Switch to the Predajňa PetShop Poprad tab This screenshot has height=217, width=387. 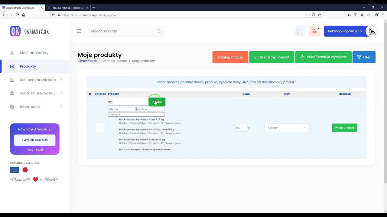(x=68, y=8)
